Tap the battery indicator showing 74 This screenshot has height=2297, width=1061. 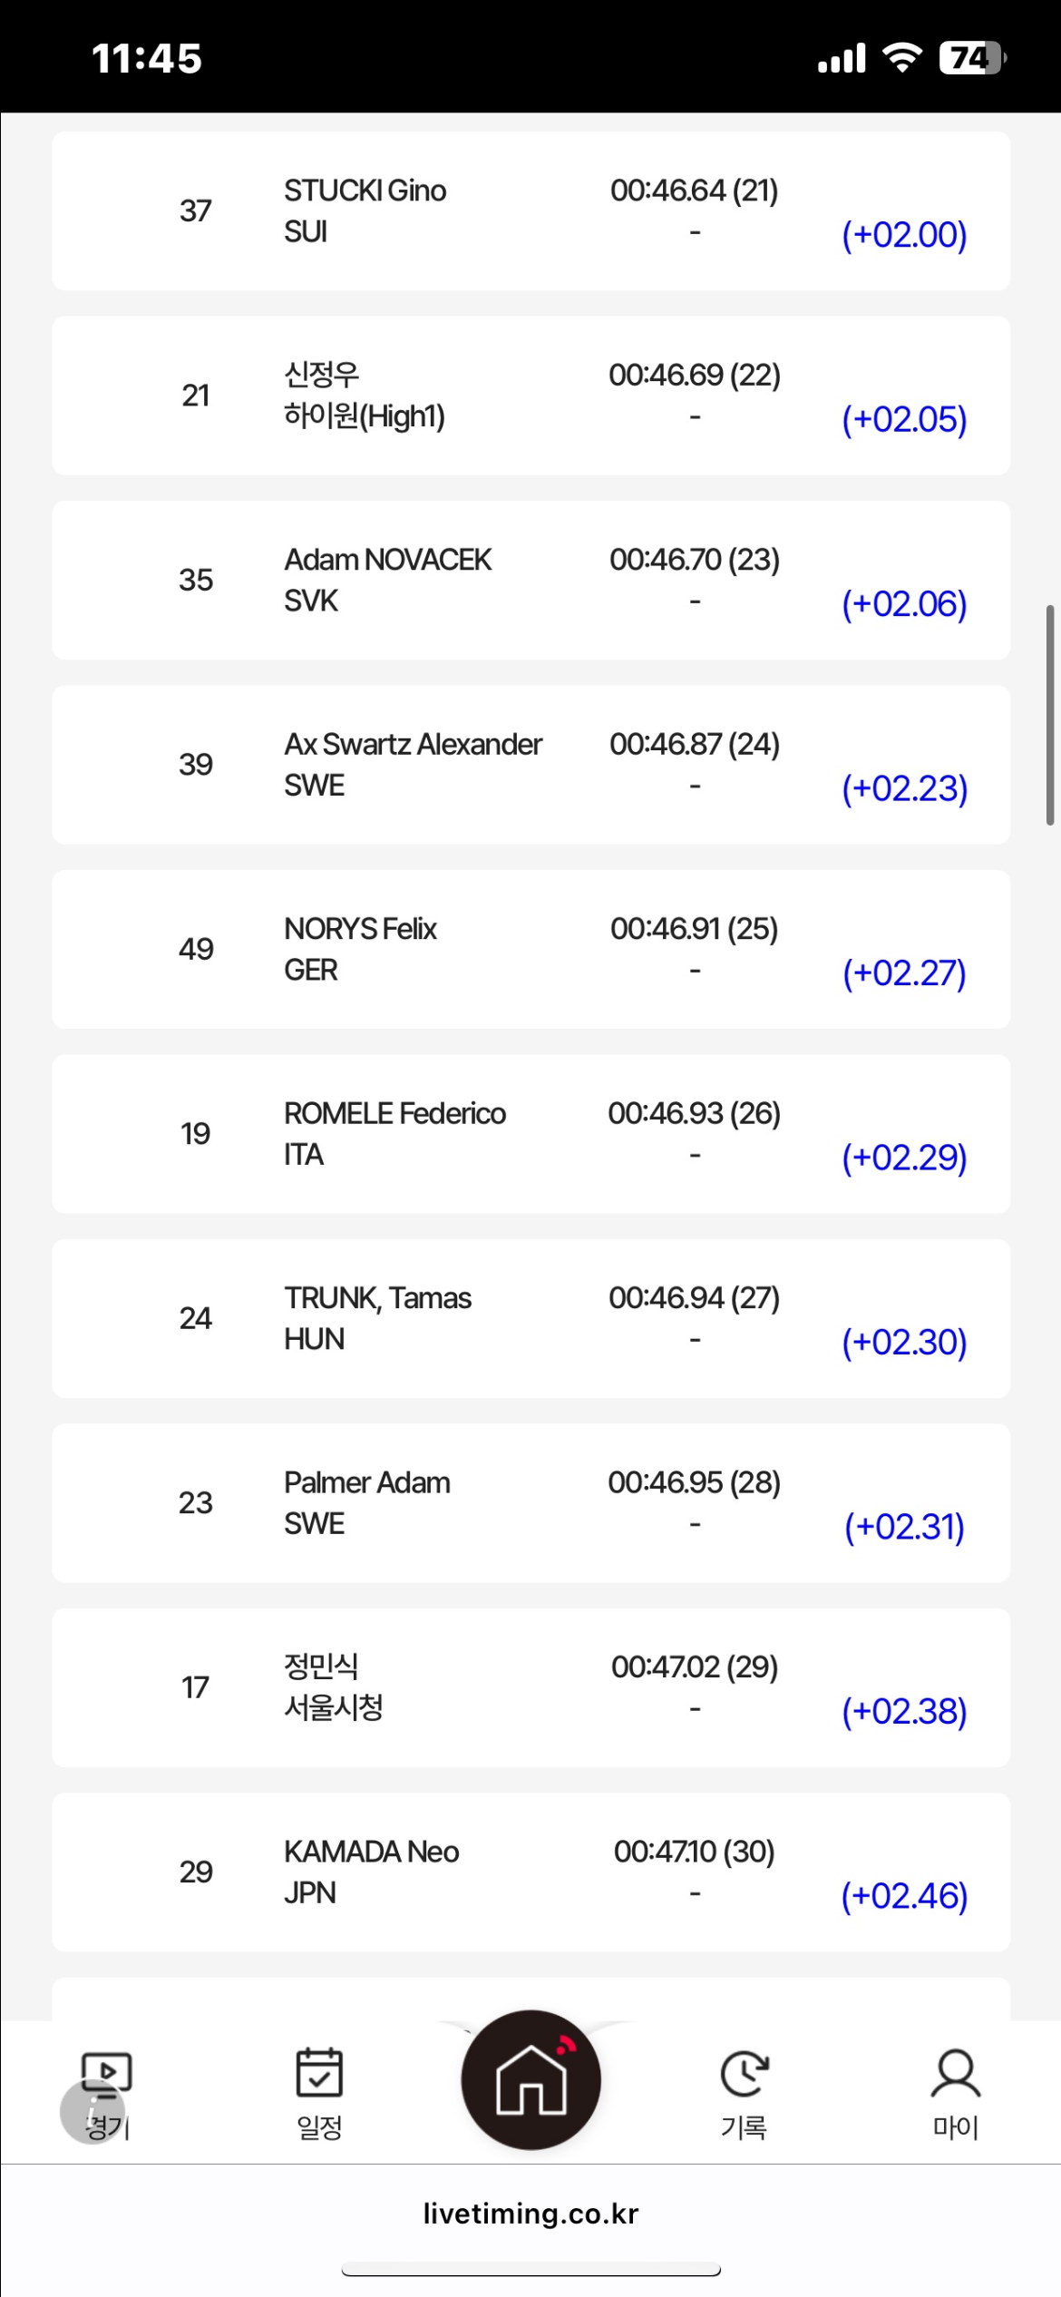[x=973, y=58]
